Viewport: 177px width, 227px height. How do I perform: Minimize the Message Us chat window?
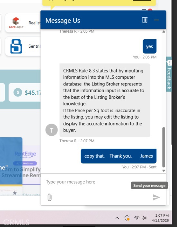pos(156,20)
